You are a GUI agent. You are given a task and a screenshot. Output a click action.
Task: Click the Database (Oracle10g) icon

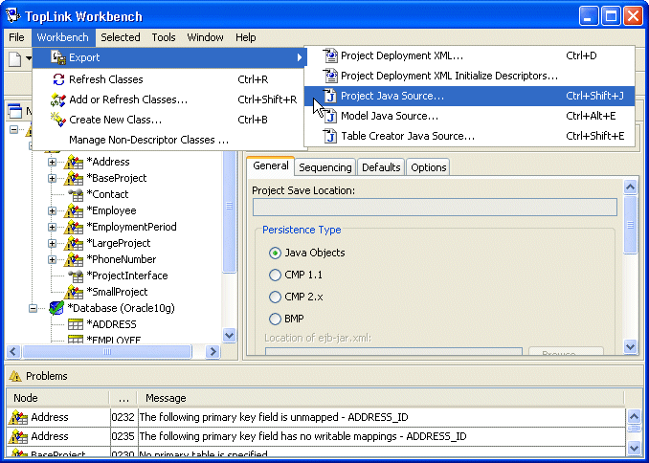click(x=56, y=308)
